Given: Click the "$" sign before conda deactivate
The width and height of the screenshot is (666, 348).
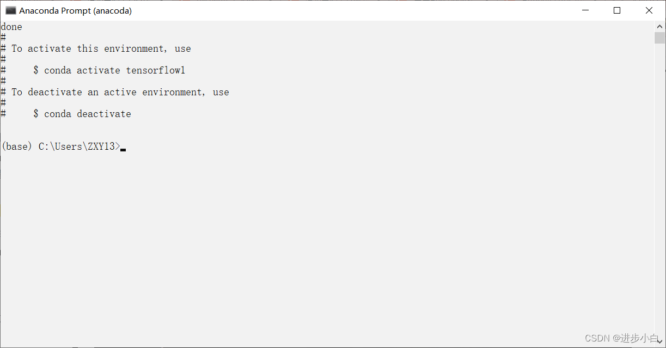Looking at the screenshot, I should point(36,114).
